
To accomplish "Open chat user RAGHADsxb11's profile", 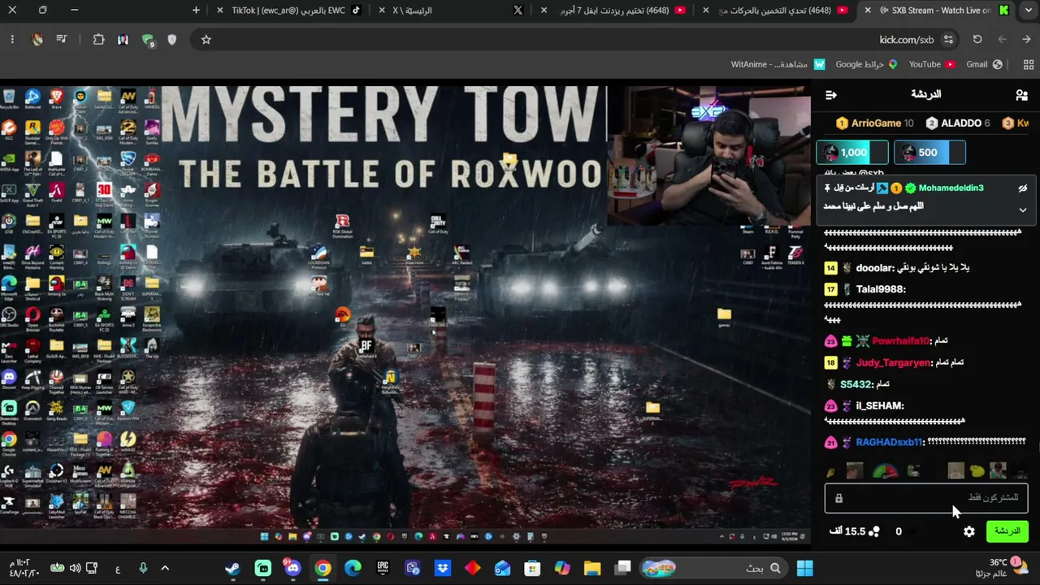I will coord(890,443).
